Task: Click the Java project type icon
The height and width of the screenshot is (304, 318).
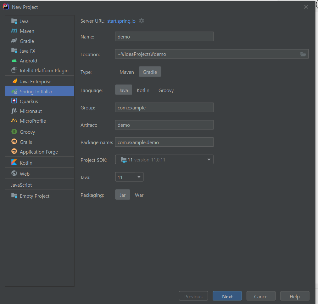Action: click(14, 21)
